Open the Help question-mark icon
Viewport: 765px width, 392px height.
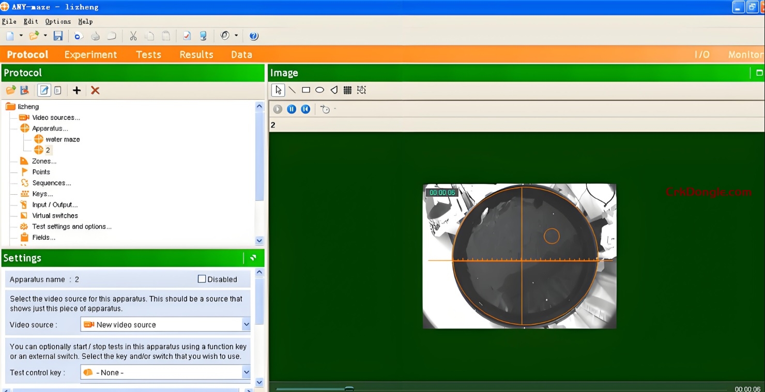[x=253, y=36]
